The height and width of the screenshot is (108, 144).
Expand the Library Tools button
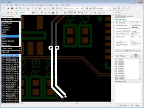(11, 49)
